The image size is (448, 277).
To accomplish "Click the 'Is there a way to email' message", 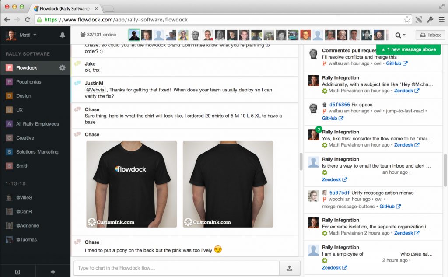I will click(x=376, y=166).
